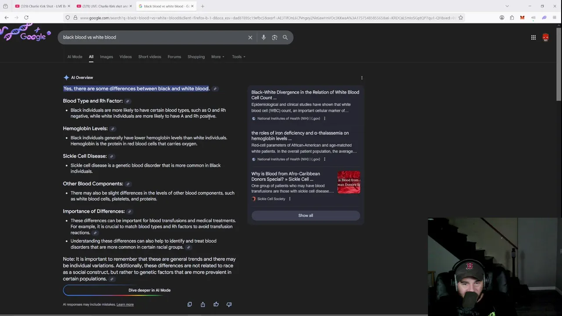Copy the AI Overview response
Viewport: 562px width, 316px height.
(x=190, y=304)
